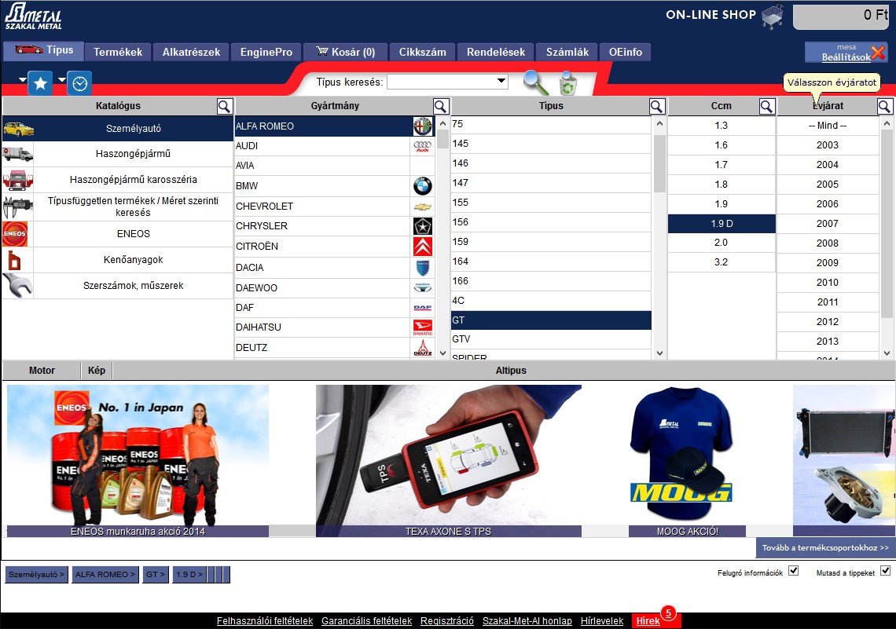Image resolution: width=896 pixels, height=629 pixels.
Task: Click the red X logout icon
Action: [878, 53]
